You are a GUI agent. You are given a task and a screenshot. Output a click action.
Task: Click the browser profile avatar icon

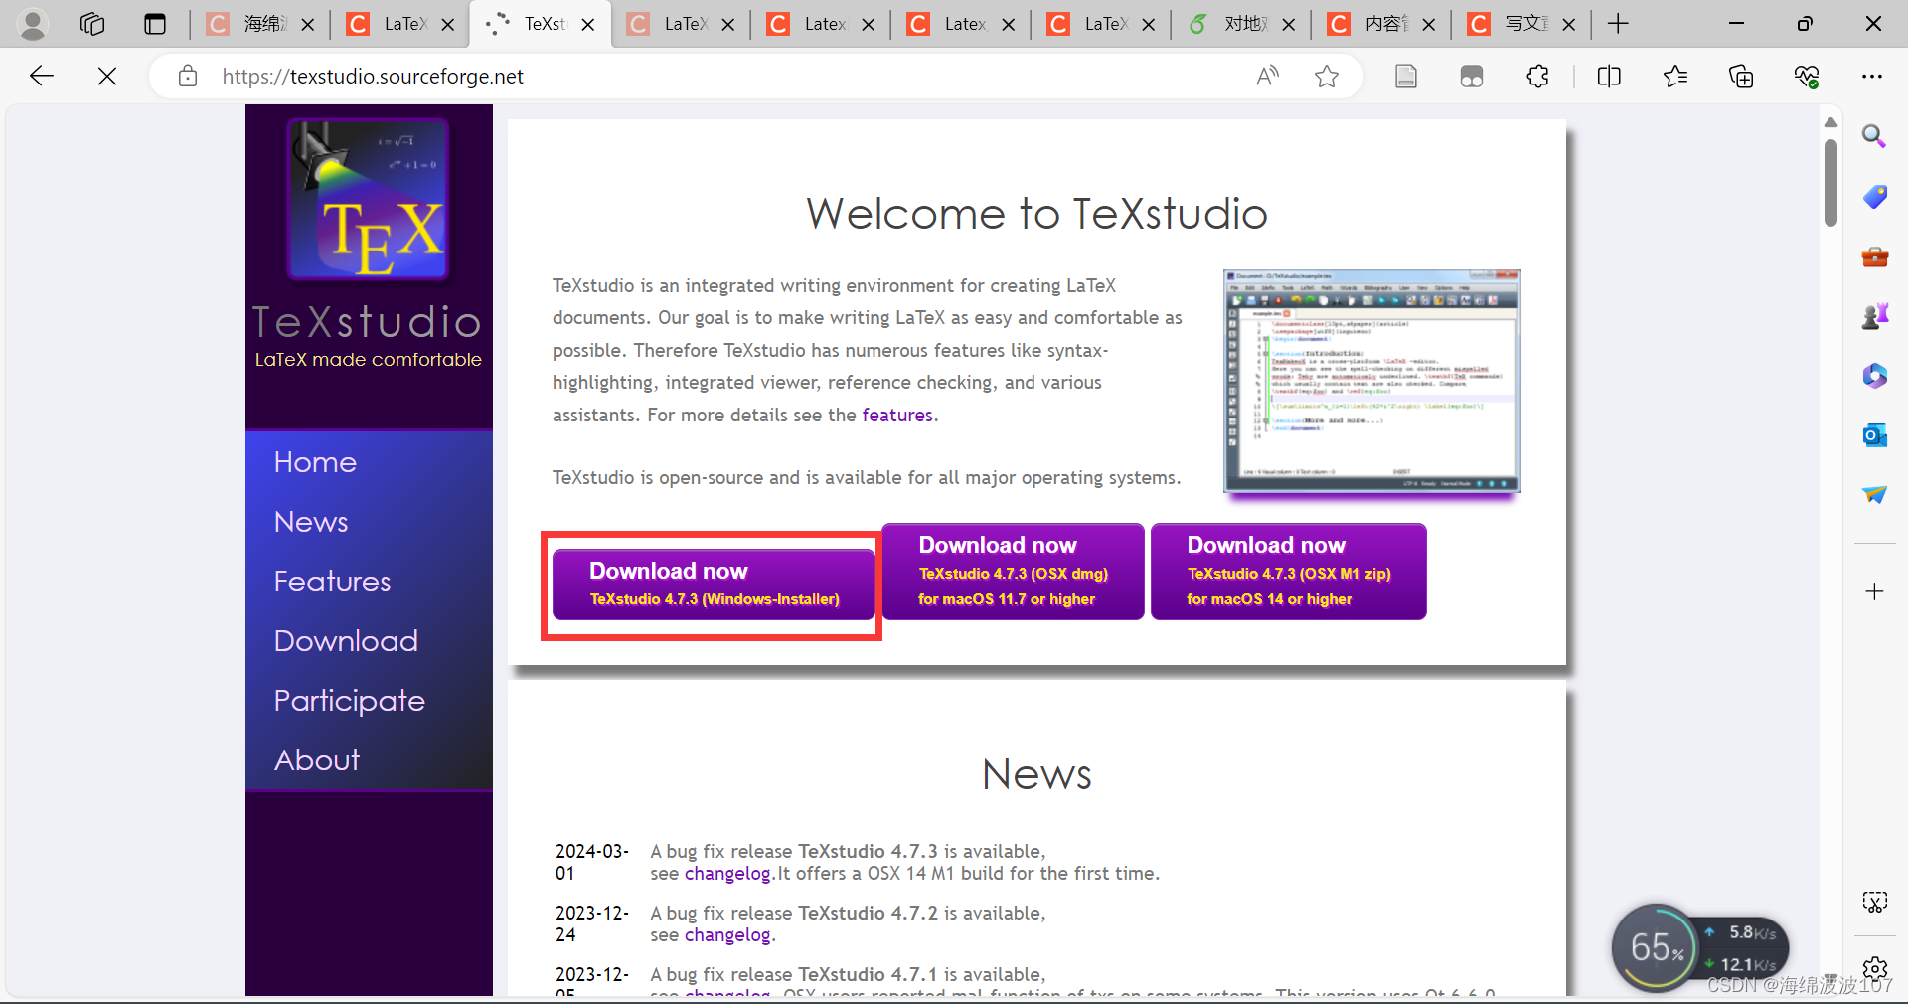pos(33,24)
